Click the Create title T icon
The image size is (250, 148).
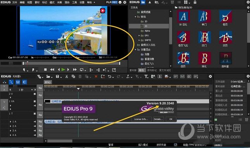click(146, 77)
